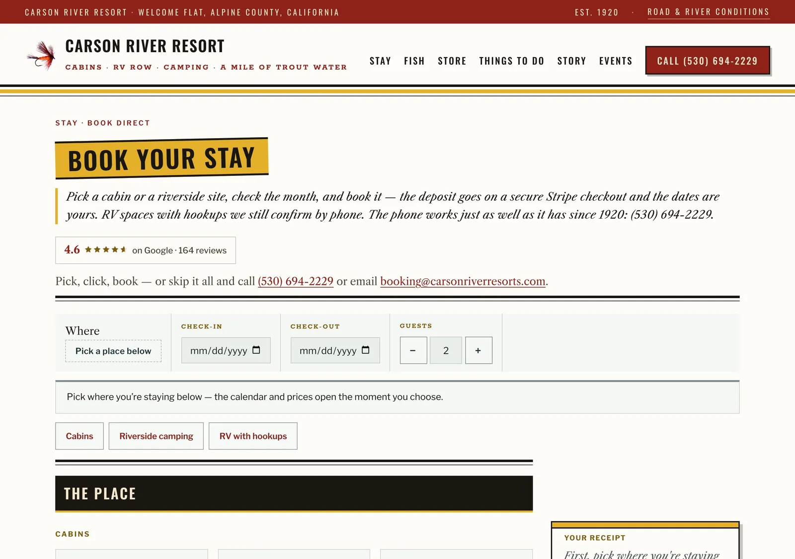The width and height of the screenshot is (795, 559).
Task: Click the Guests label above the stepper
Action: [x=416, y=326]
